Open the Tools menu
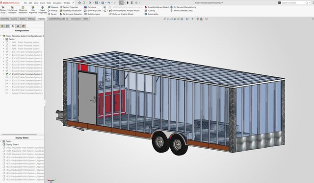Screen dimensions: 314x183 click(49, 3)
